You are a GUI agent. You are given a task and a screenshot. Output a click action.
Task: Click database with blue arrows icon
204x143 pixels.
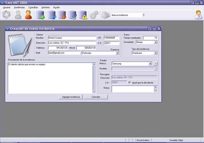coord(52,15)
